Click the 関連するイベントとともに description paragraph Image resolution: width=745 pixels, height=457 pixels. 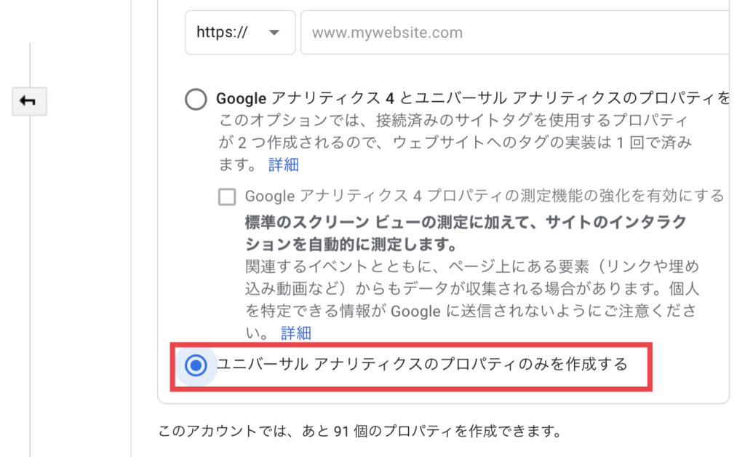[471, 299]
